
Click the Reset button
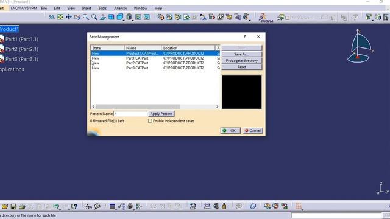(x=241, y=67)
